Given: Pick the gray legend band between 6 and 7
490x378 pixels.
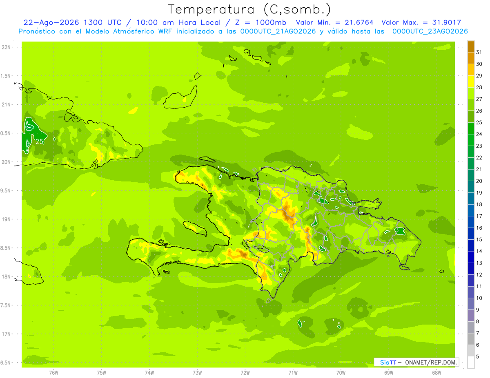Looking at the screenshot, I should coord(471,339).
